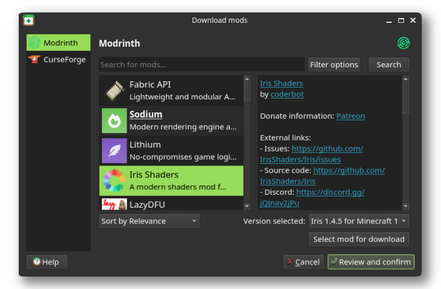Click the LazyDFU mod icon
441x289 pixels.
(x=114, y=204)
